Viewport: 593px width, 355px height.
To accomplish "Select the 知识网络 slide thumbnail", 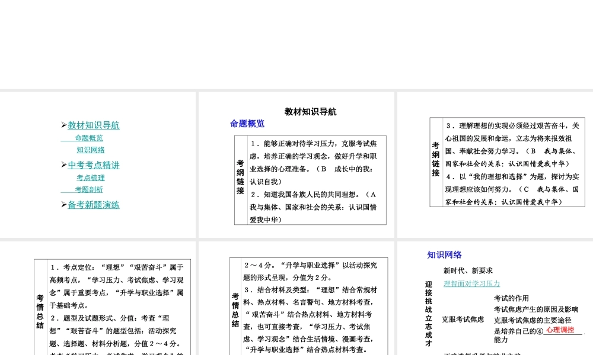I will 495,298.
